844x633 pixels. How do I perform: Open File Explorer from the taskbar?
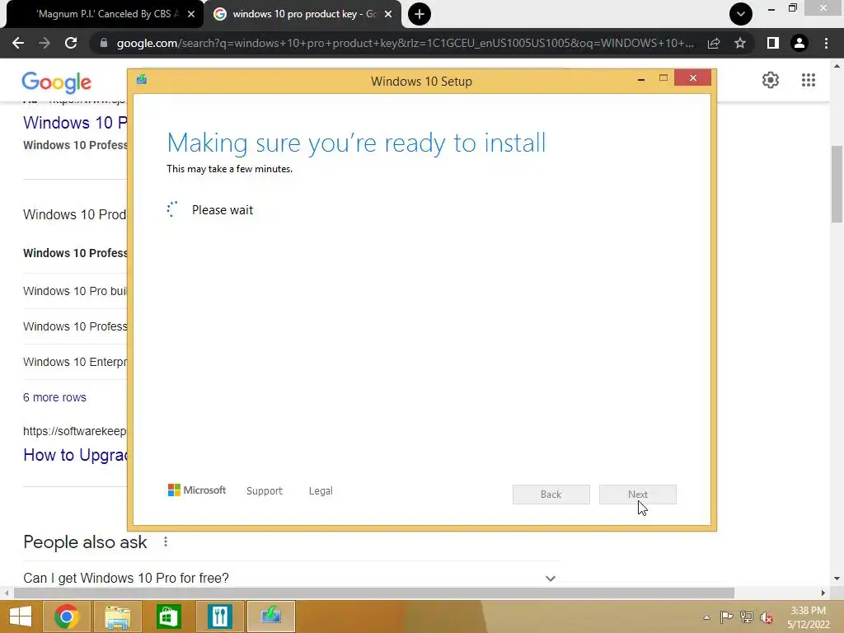pyautogui.click(x=118, y=617)
